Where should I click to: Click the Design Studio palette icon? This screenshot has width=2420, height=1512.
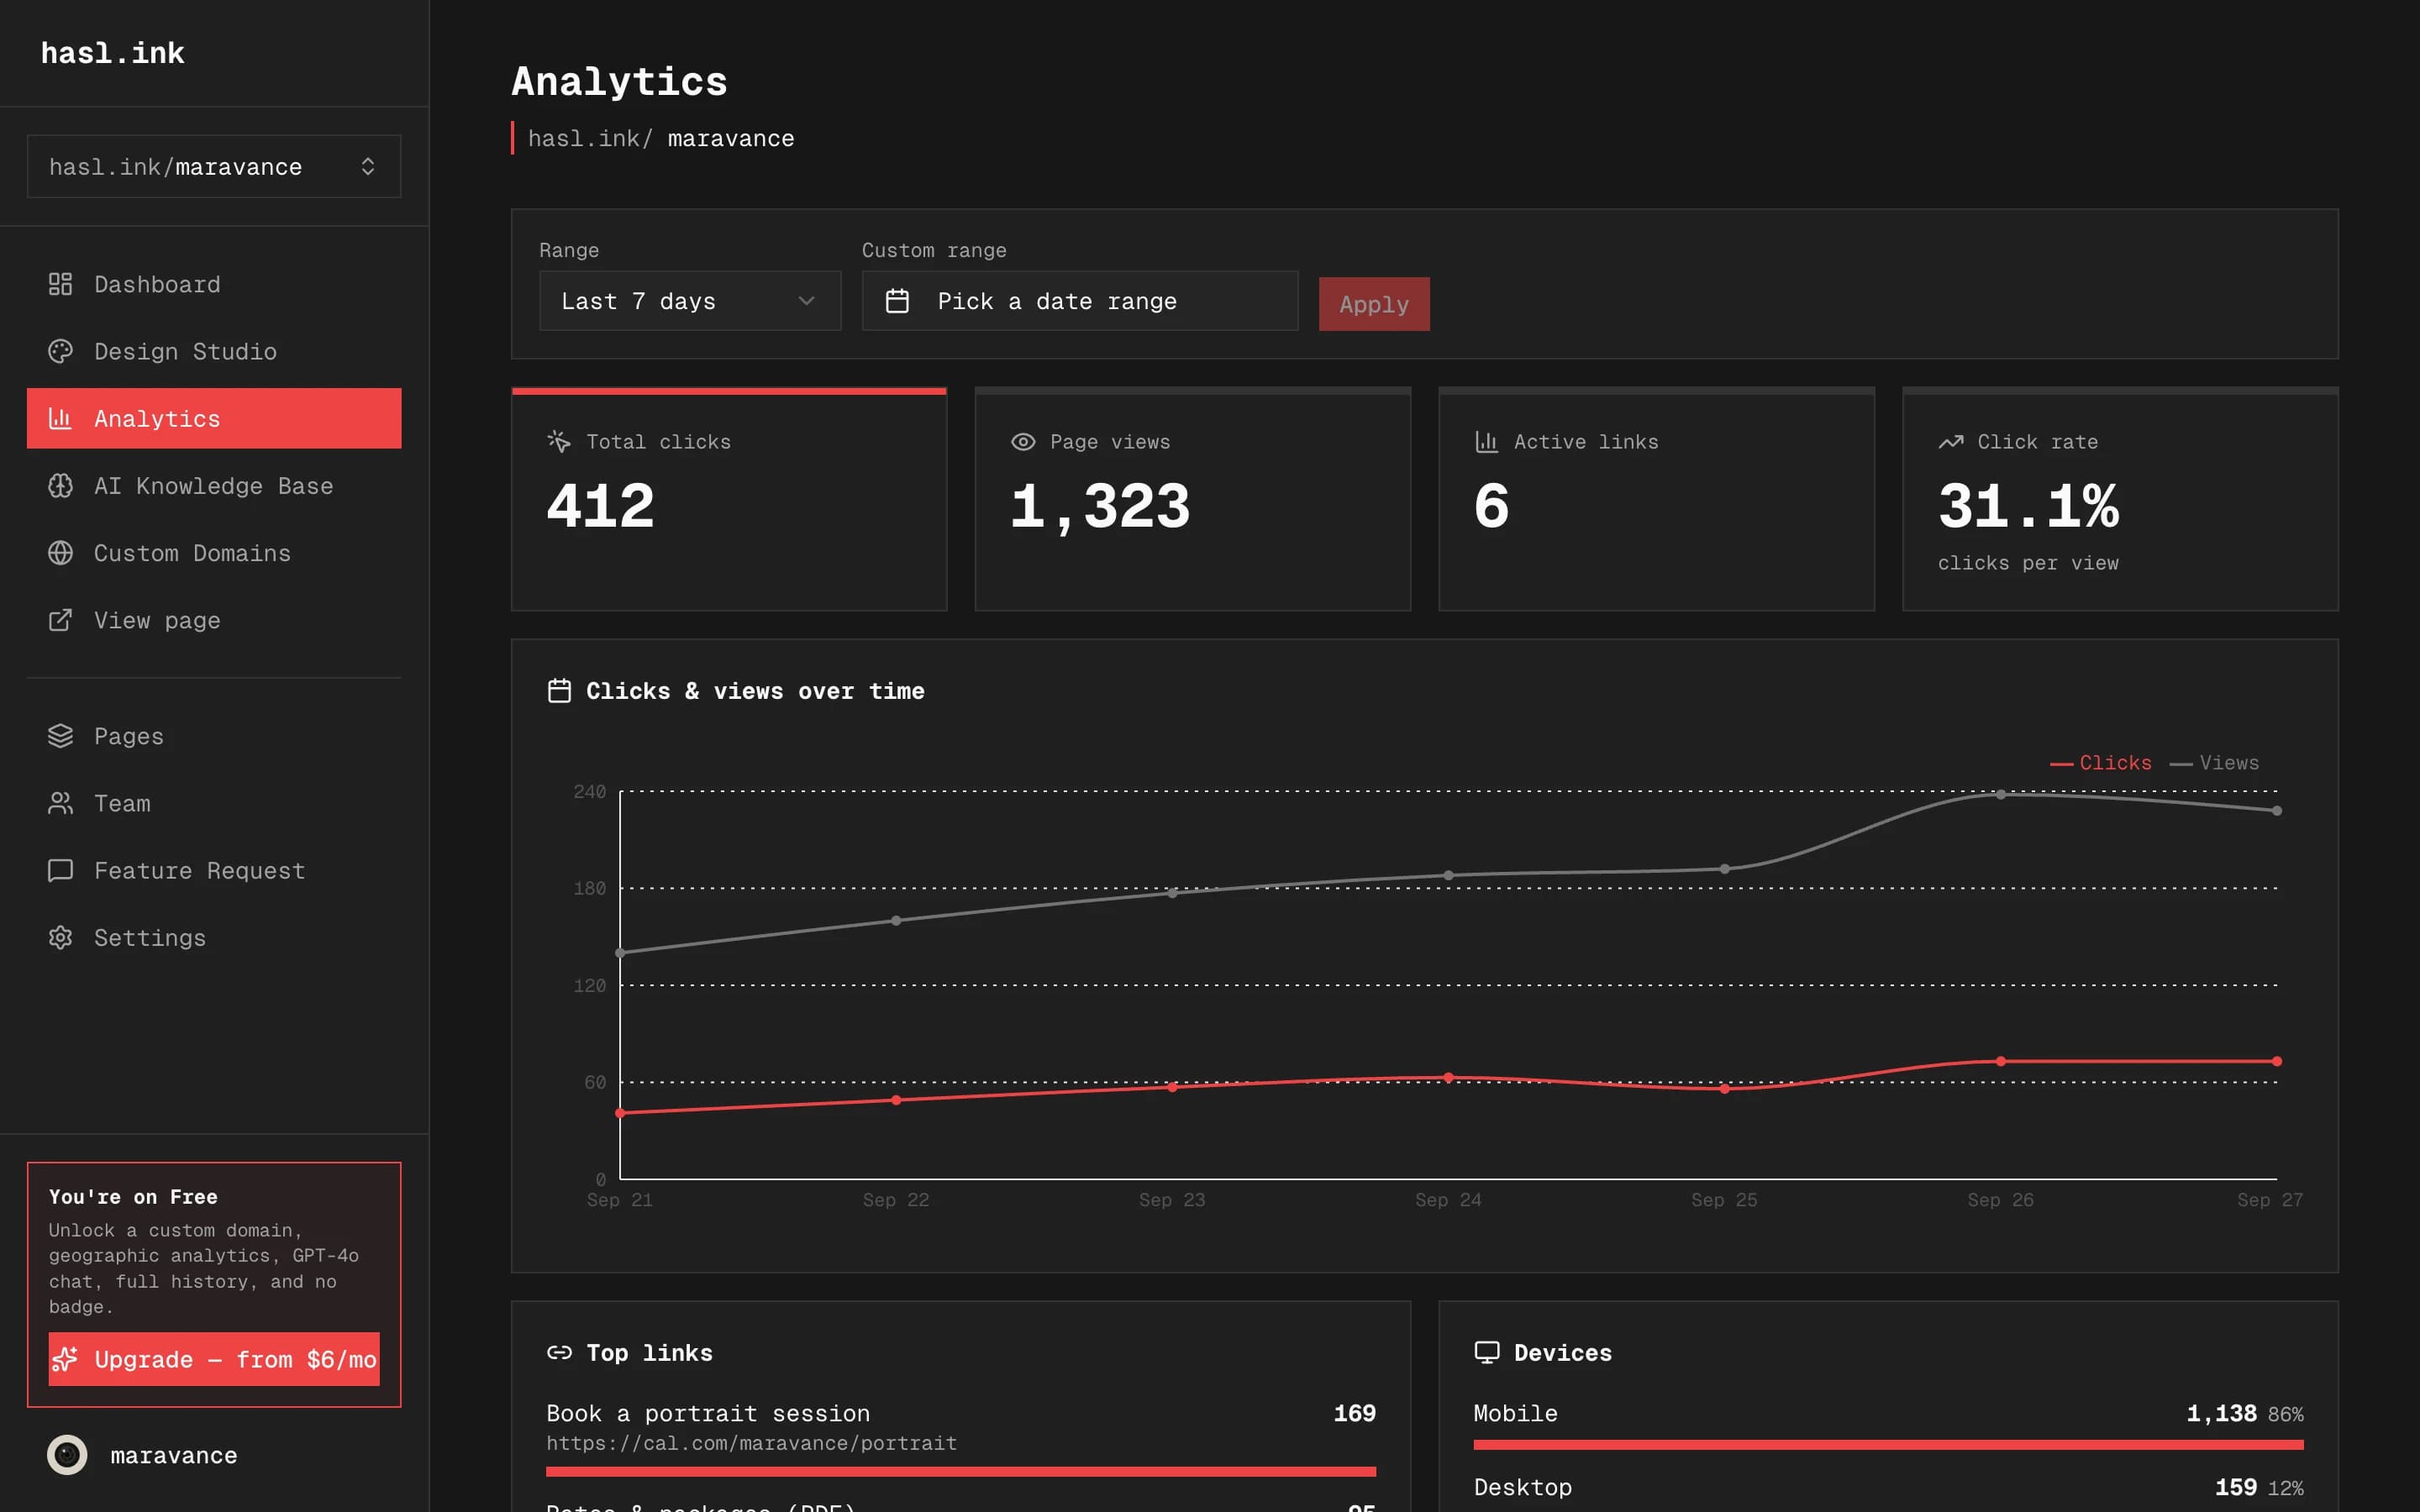(60, 351)
